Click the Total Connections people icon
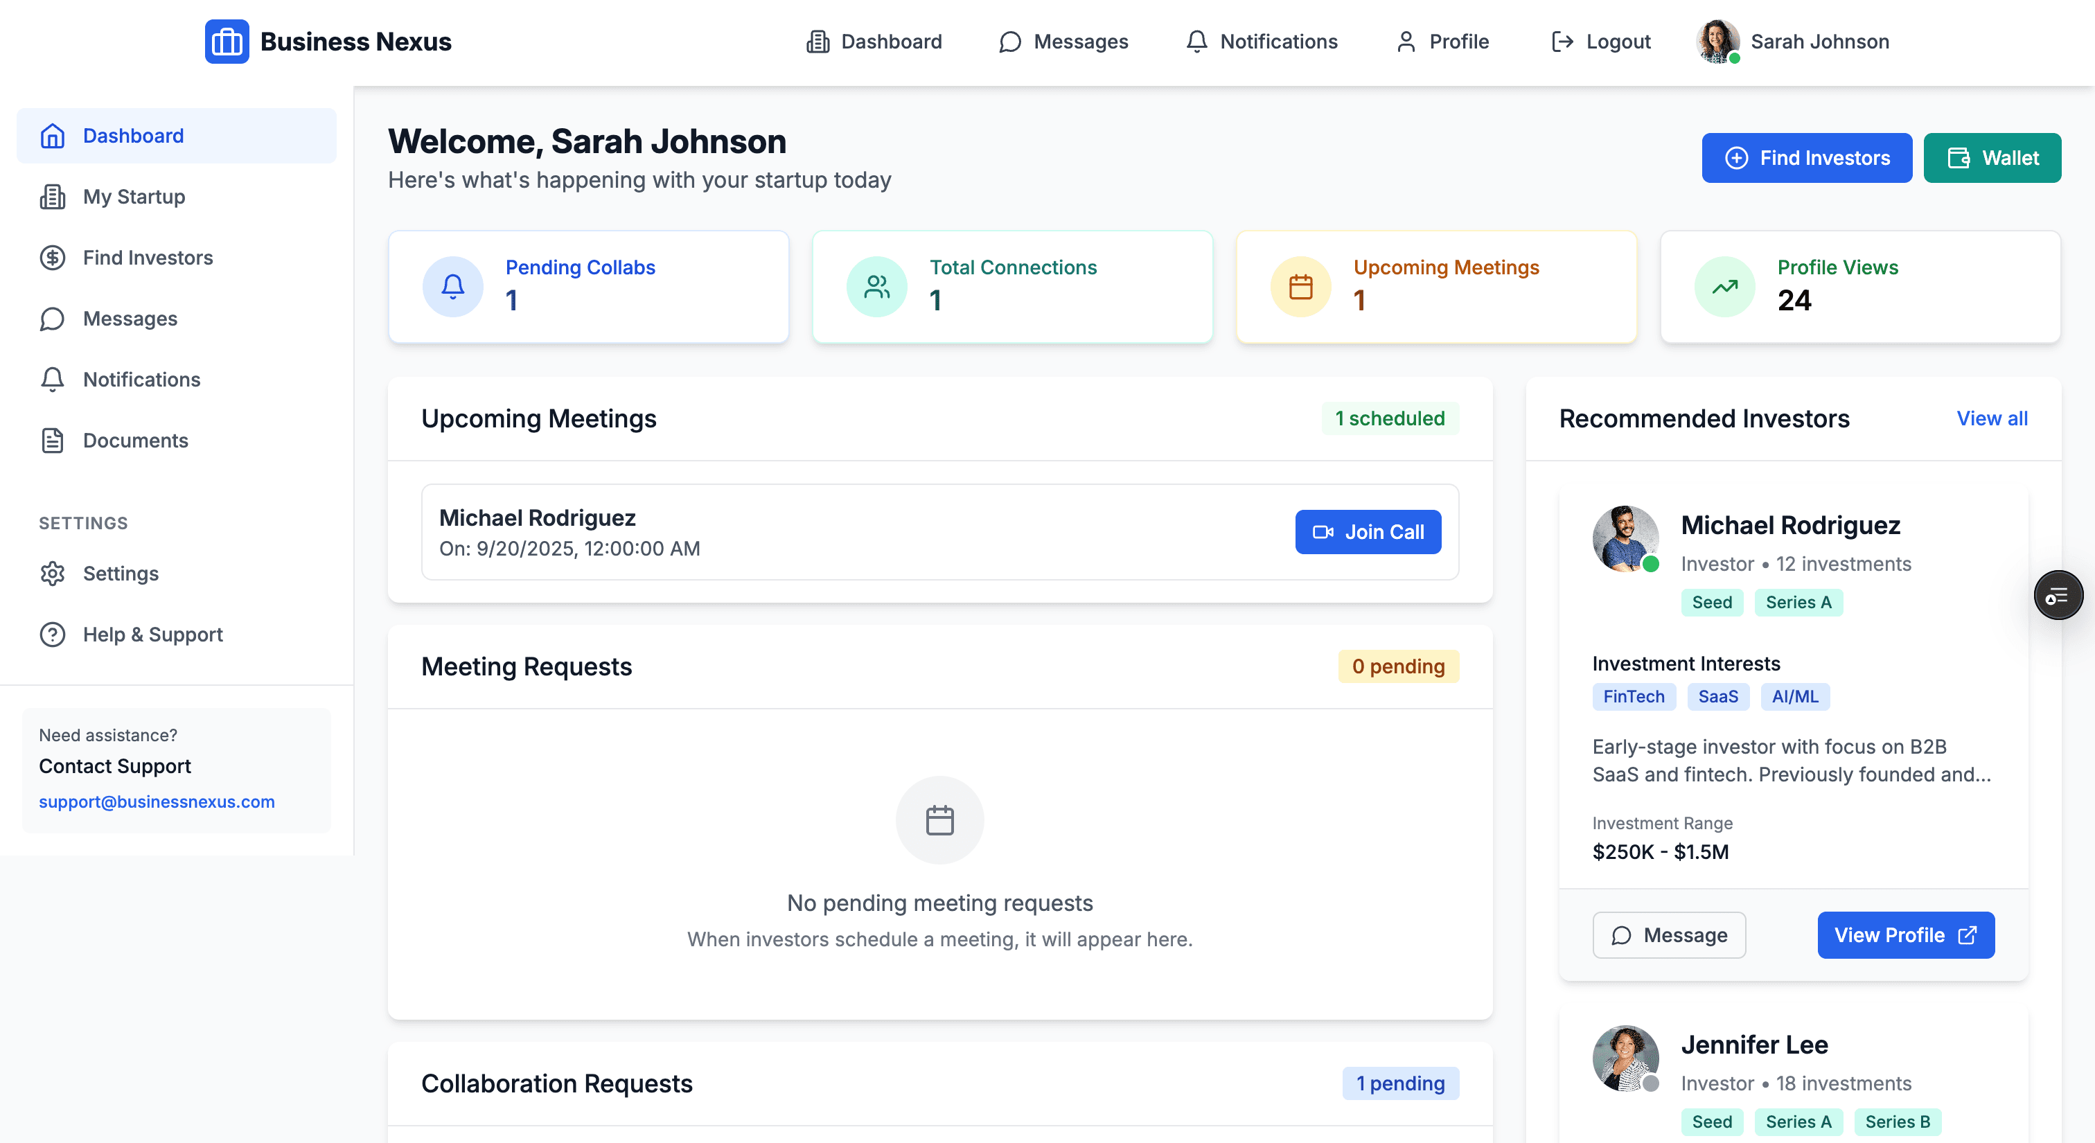The image size is (2095, 1143). [876, 286]
